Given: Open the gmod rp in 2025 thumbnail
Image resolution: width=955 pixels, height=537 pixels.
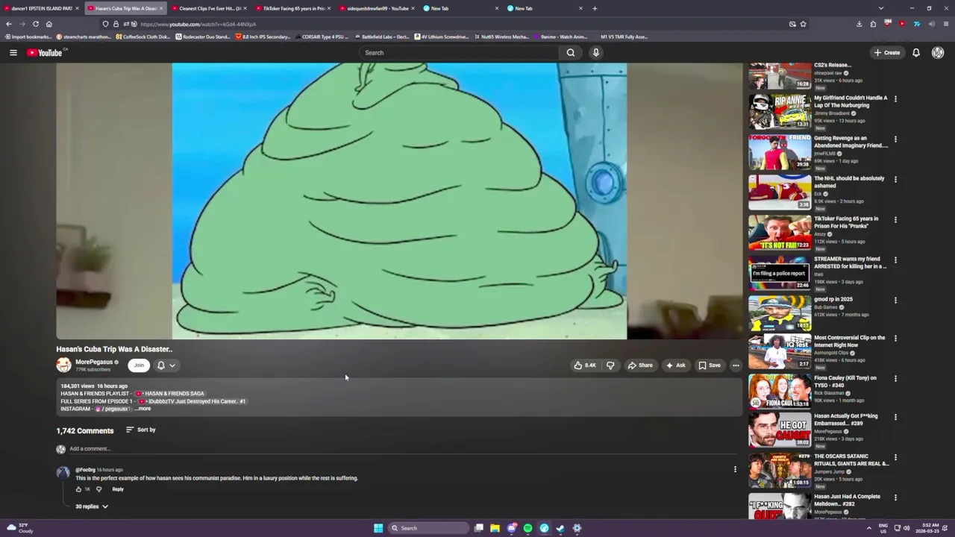Looking at the screenshot, I should 780,313.
